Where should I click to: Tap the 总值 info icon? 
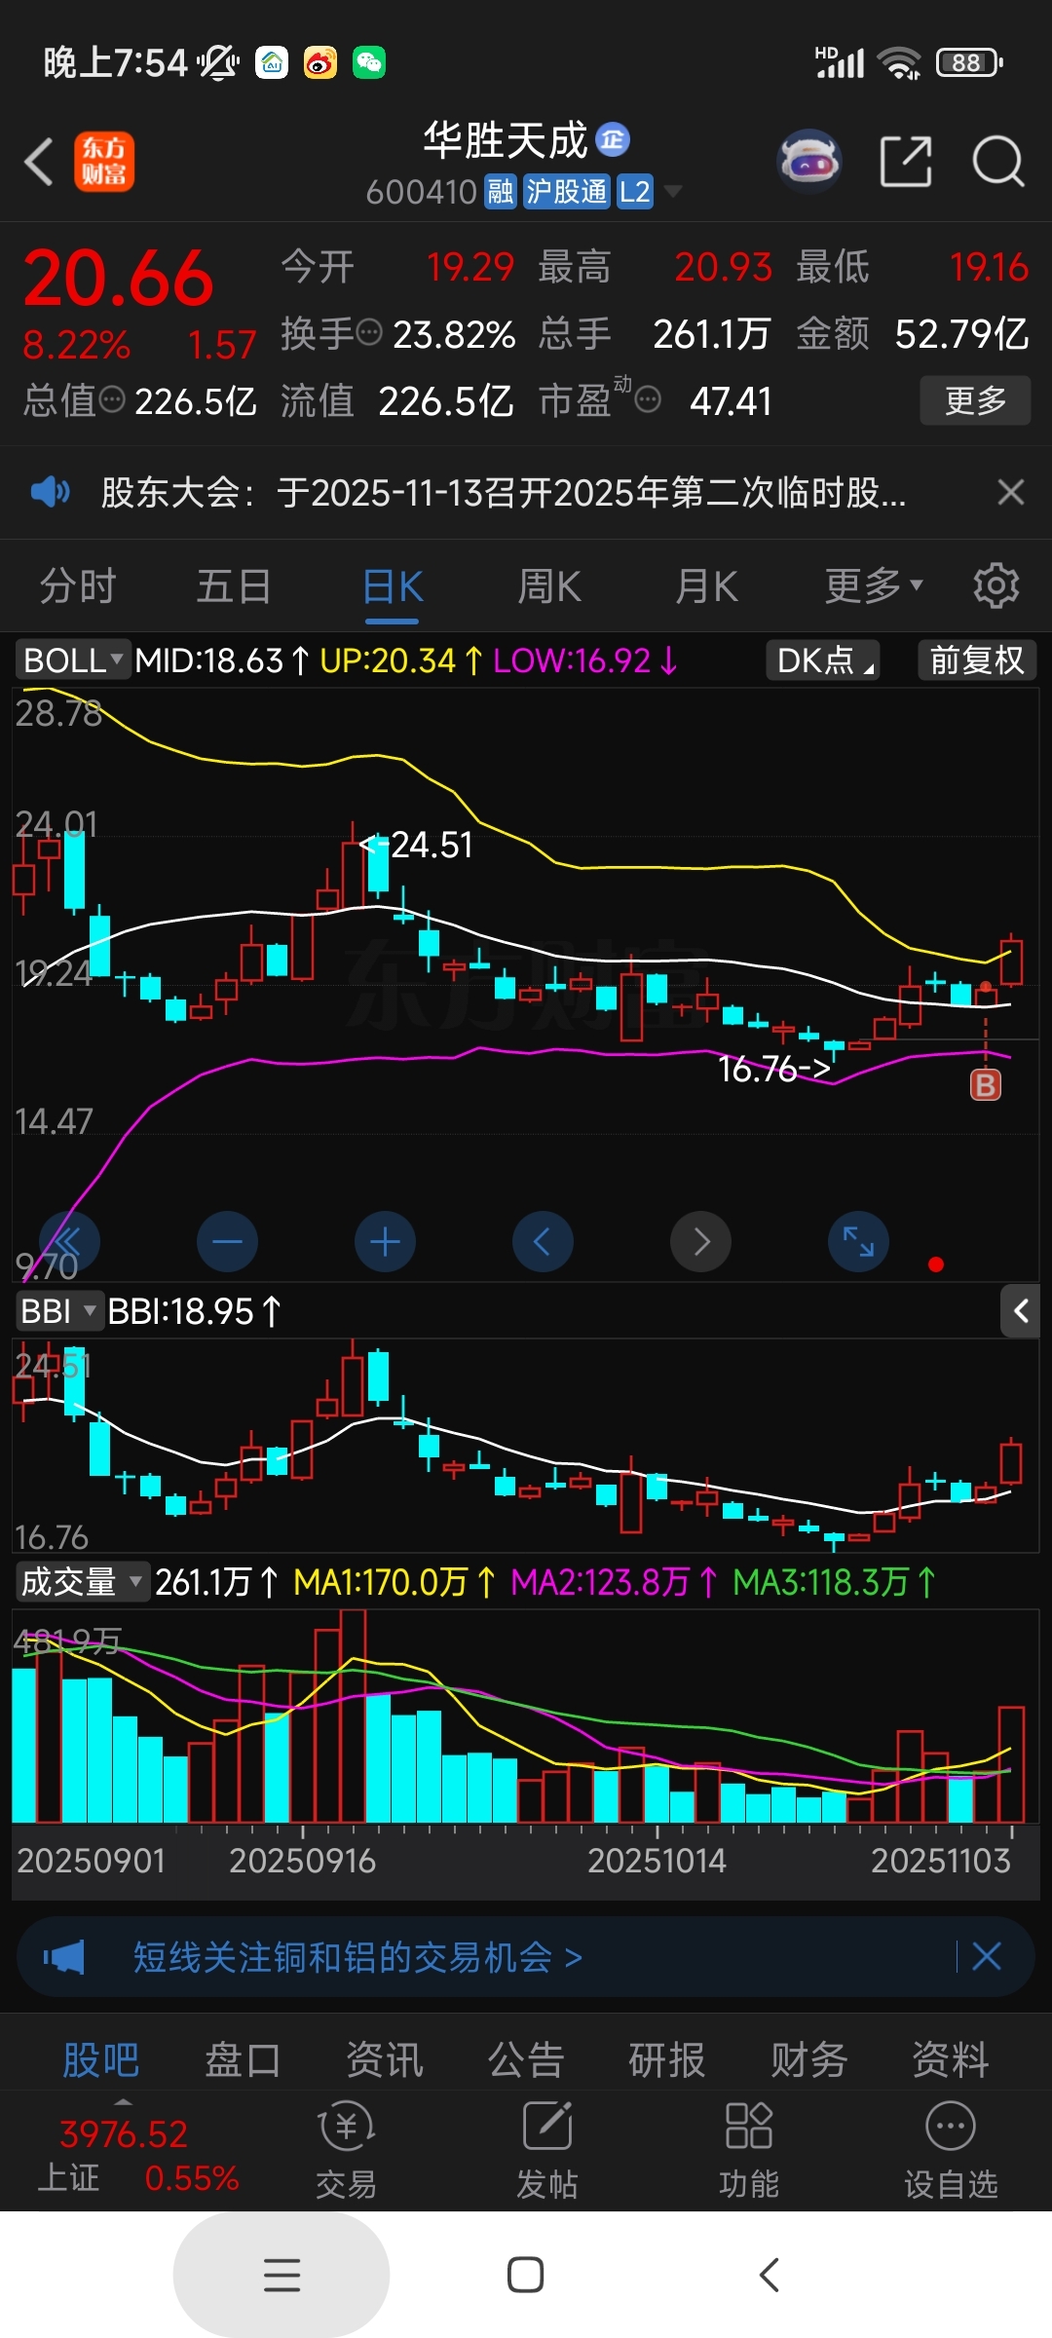click(x=112, y=399)
